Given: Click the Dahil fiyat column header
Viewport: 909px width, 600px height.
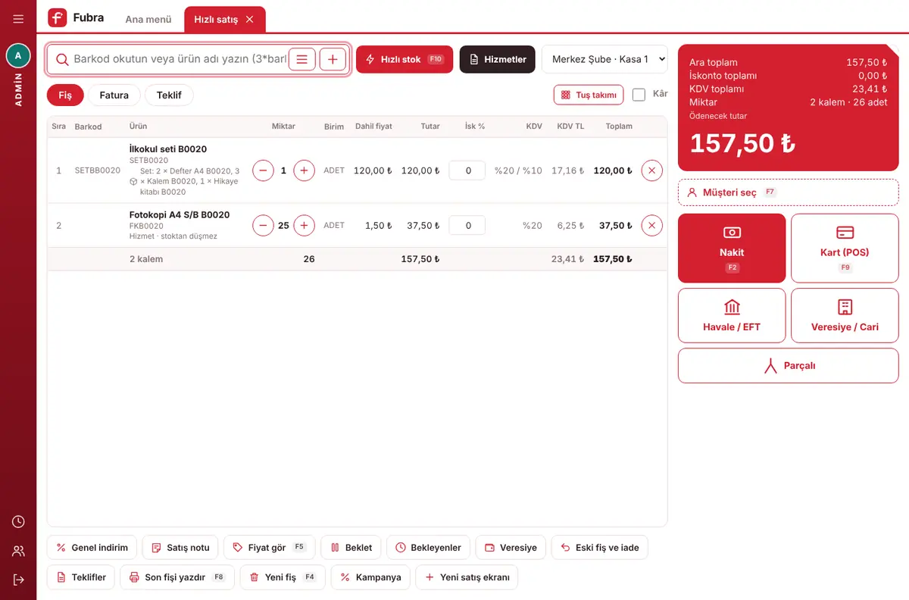Looking at the screenshot, I should (373, 127).
